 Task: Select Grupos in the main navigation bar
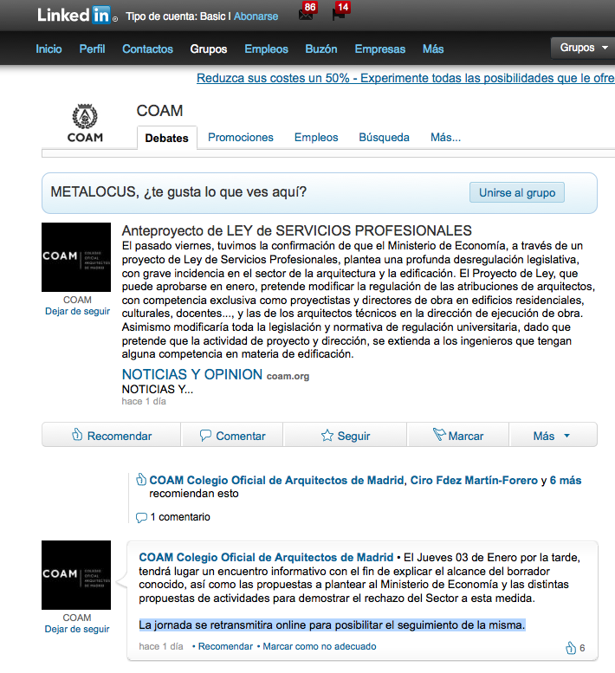point(209,49)
